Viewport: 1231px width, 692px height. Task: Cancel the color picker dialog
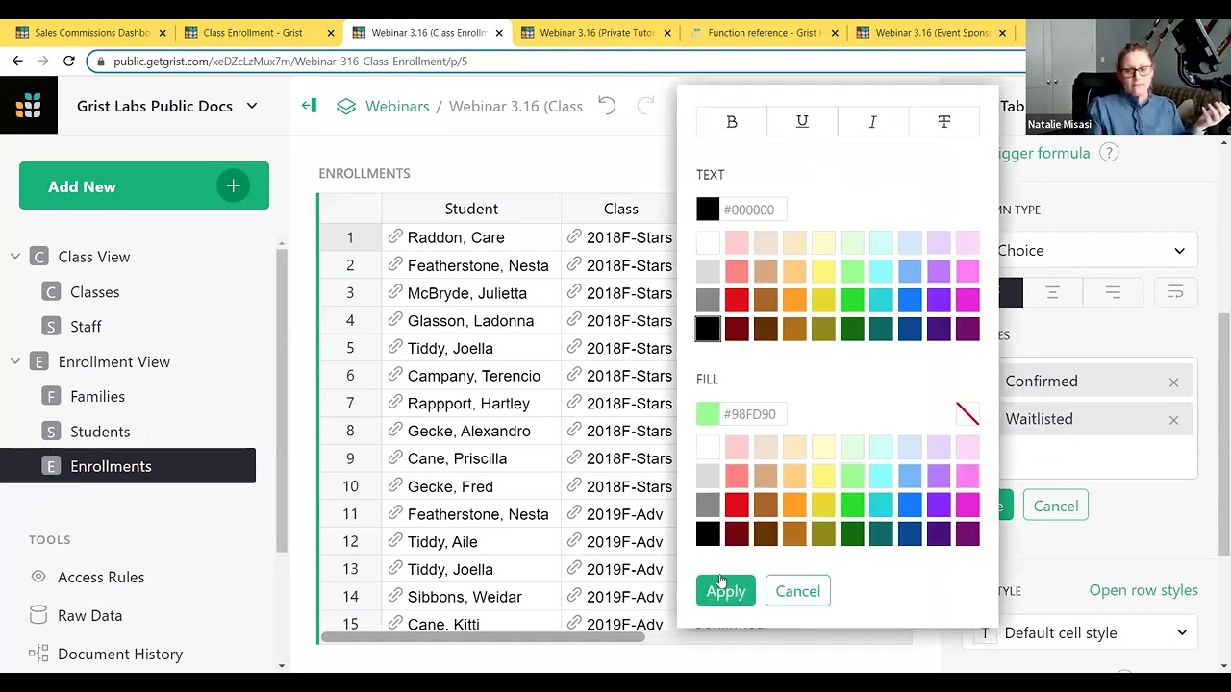click(798, 591)
